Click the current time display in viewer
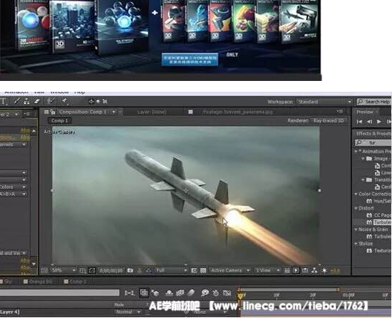 tap(111, 270)
